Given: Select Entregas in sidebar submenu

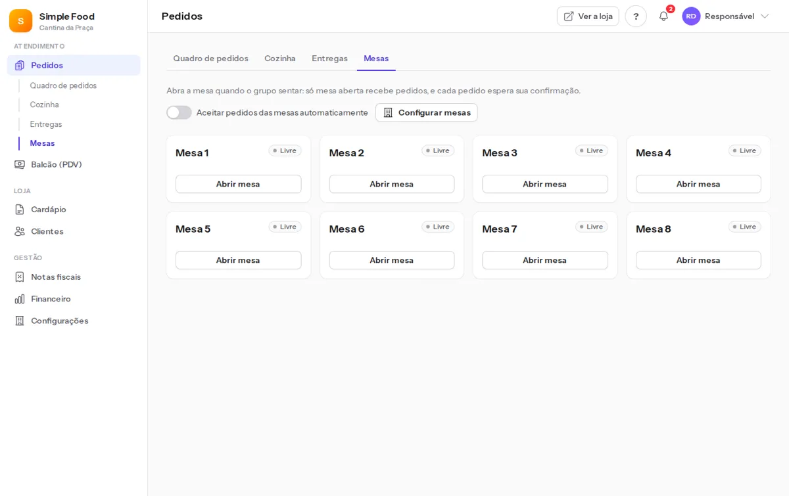Looking at the screenshot, I should click(x=46, y=124).
